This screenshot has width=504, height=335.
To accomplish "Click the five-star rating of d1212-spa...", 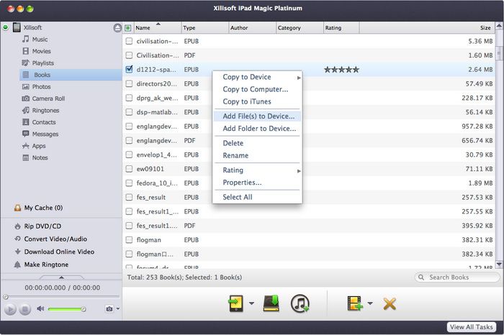I will click(341, 70).
